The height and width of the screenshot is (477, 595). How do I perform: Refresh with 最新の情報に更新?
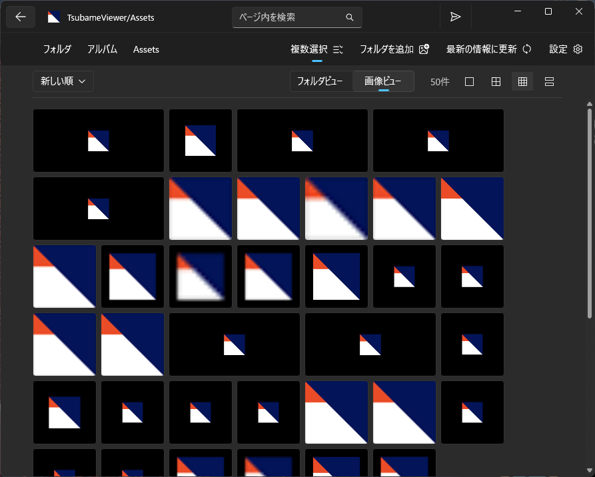click(x=488, y=49)
